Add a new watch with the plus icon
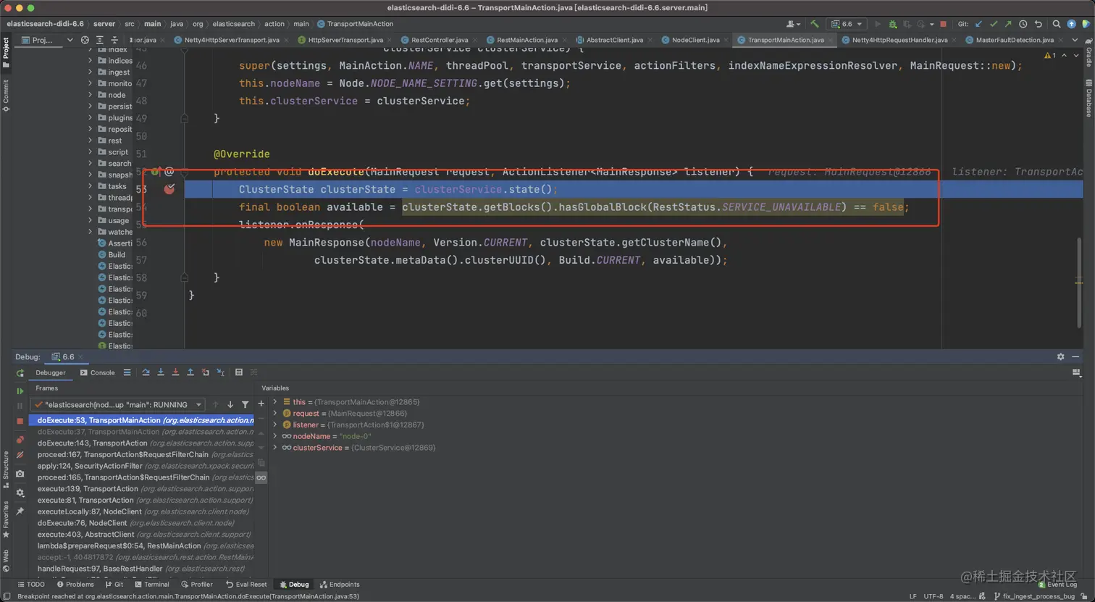 (x=261, y=404)
